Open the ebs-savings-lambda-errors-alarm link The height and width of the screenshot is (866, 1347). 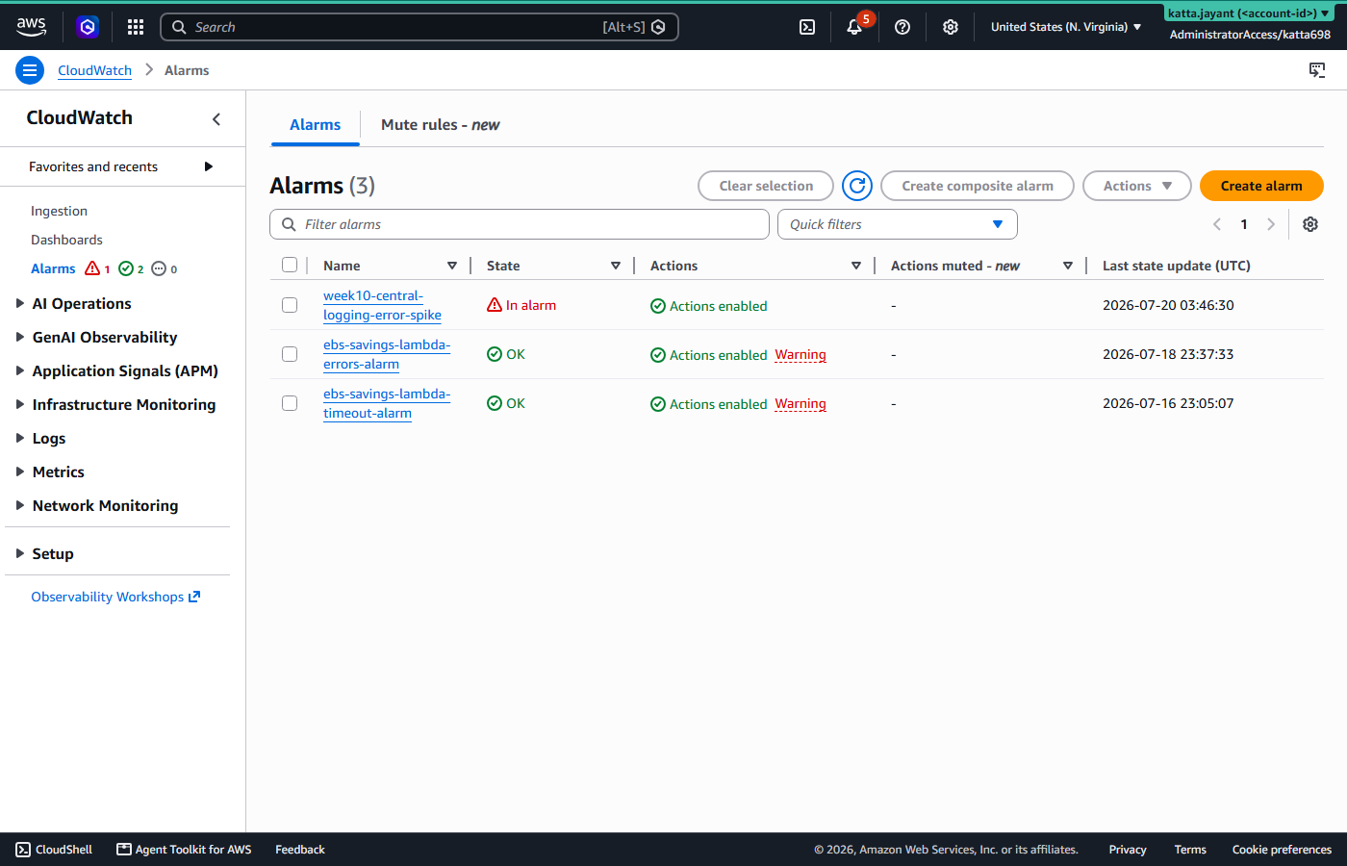pyautogui.click(x=387, y=354)
